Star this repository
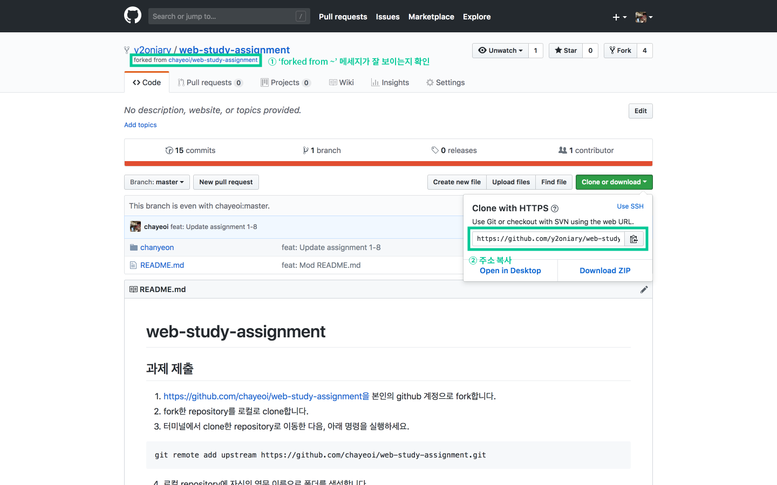This screenshot has width=777, height=485. pyautogui.click(x=565, y=51)
